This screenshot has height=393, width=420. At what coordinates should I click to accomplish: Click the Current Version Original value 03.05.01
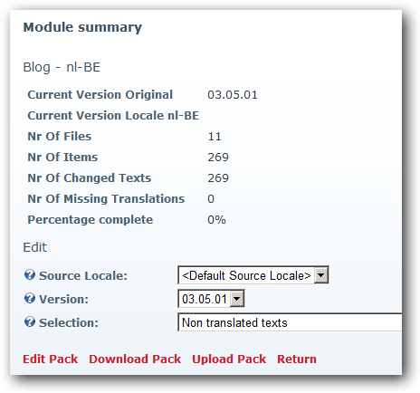(233, 95)
